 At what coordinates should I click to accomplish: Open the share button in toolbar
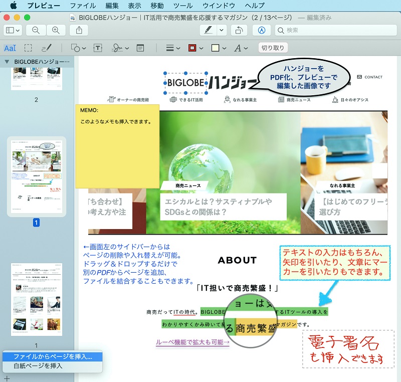(79, 30)
